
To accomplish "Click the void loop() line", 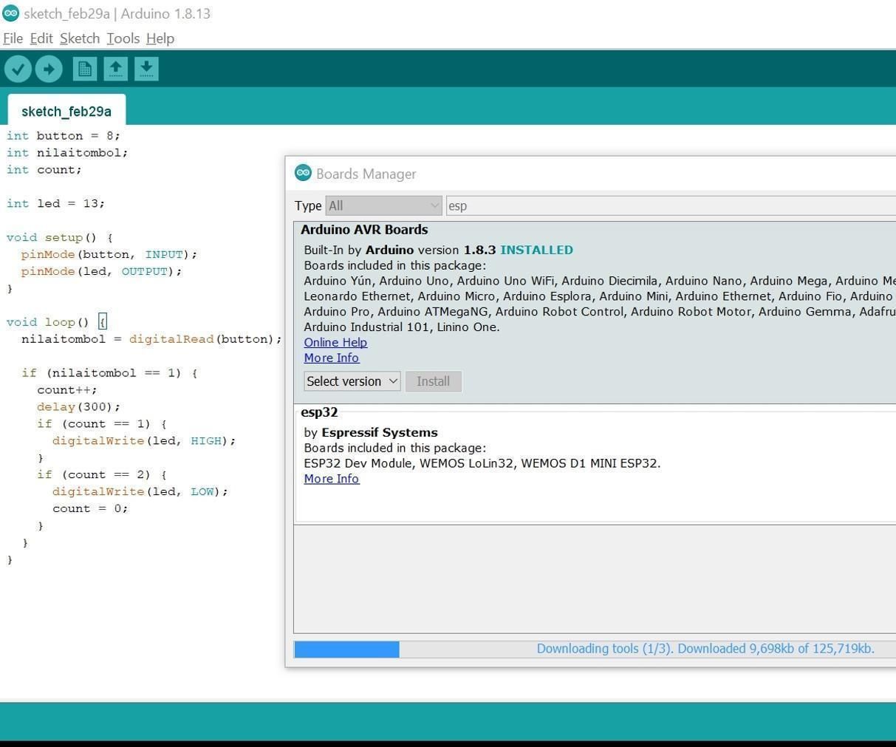I will (57, 322).
